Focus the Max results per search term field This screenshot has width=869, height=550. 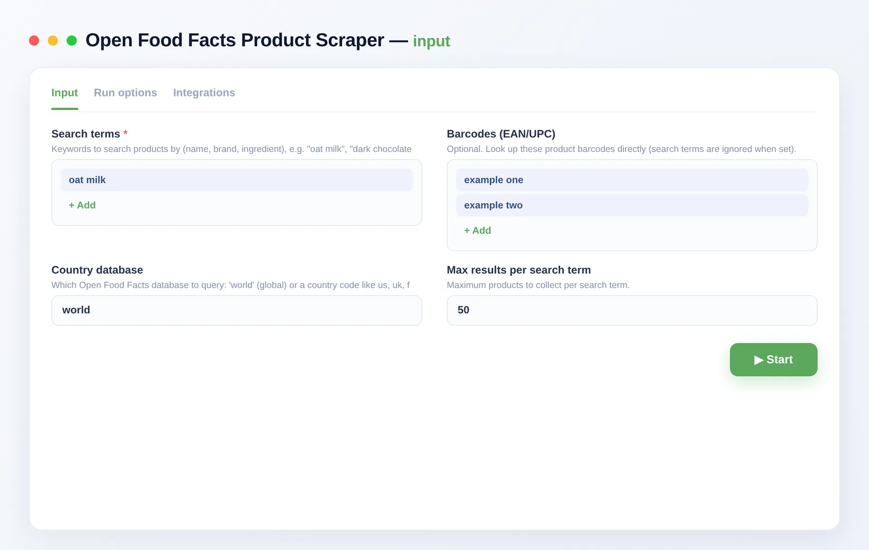pos(632,310)
